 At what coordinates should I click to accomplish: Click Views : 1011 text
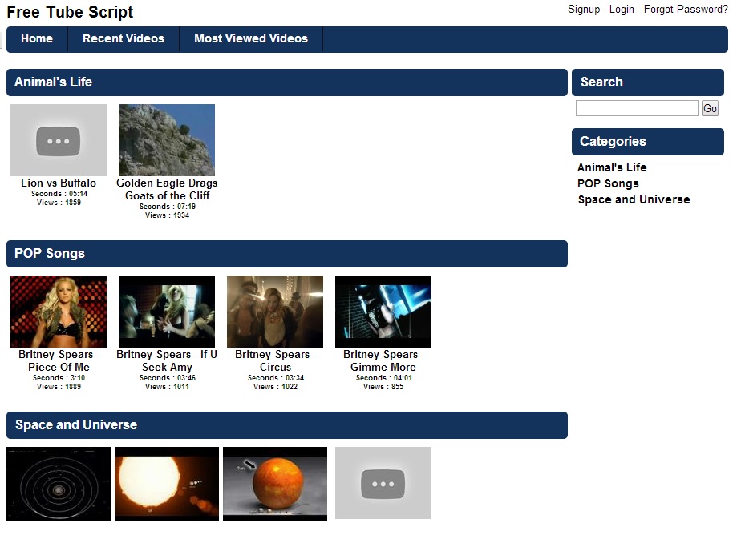167,387
